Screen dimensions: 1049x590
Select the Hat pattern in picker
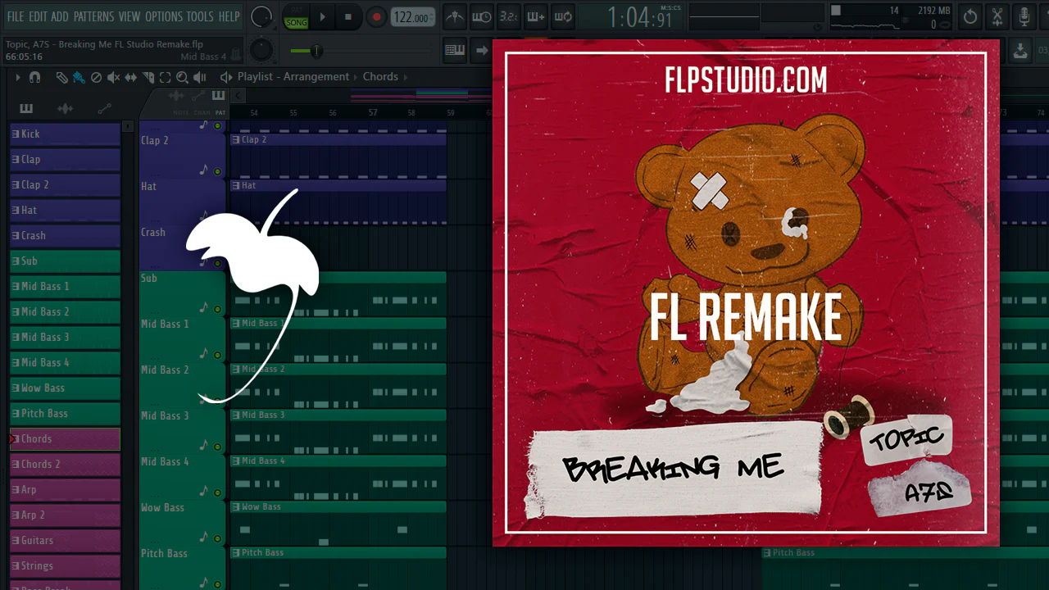(x=65, y=211)
